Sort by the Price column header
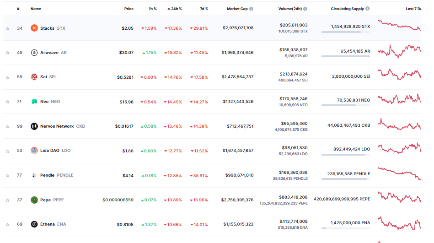Screen dimensions: 434x243 [x=129, y=9]
